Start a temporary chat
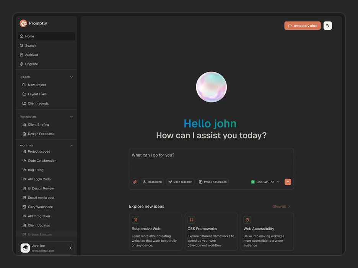Image resolution: width=358 pixels, height=268 pixels. (302, 26)
